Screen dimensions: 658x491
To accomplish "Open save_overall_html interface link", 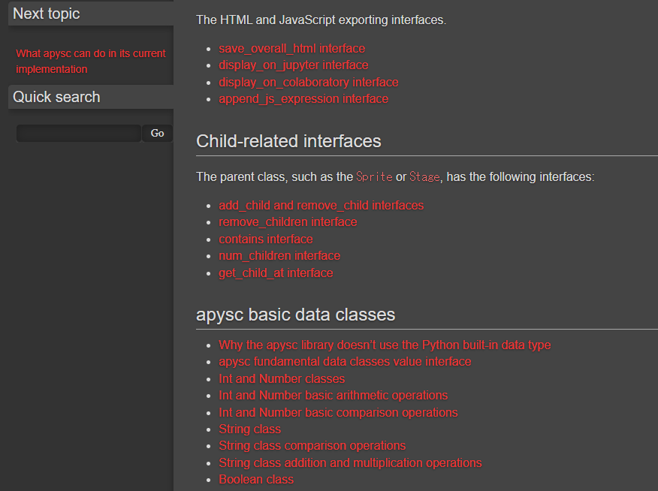I will point(291,48).
